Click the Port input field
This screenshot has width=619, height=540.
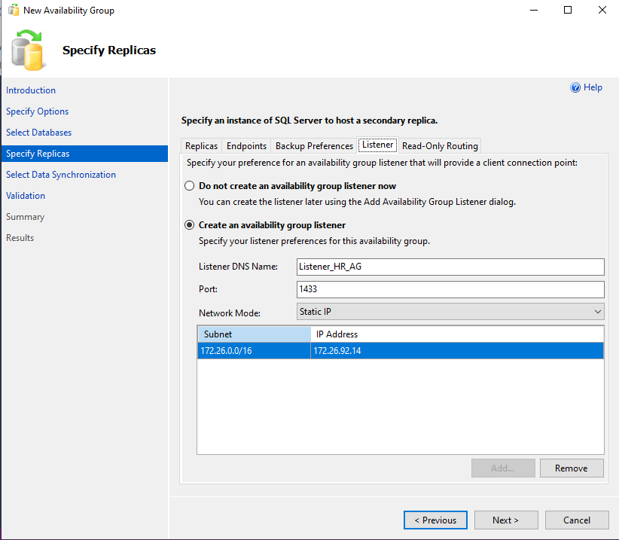450,290
